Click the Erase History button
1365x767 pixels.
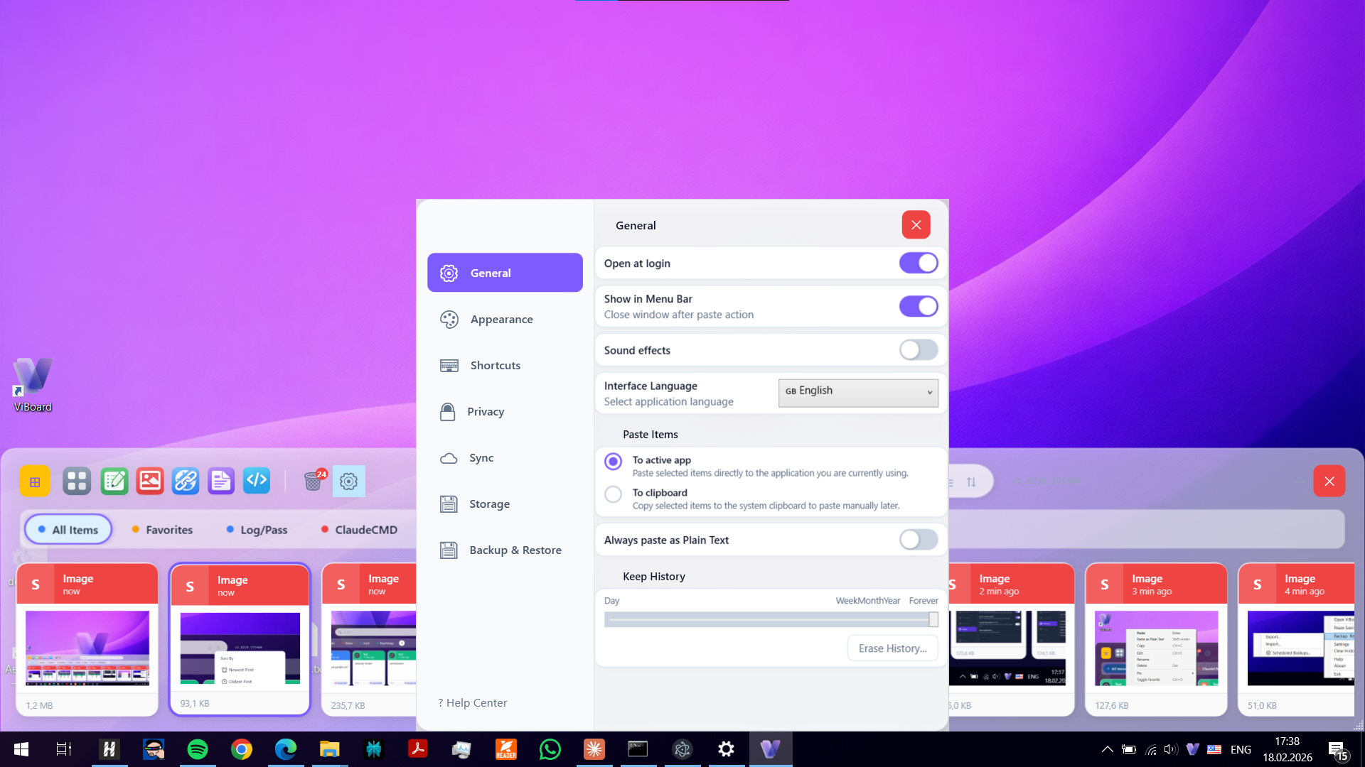(892, 648)
